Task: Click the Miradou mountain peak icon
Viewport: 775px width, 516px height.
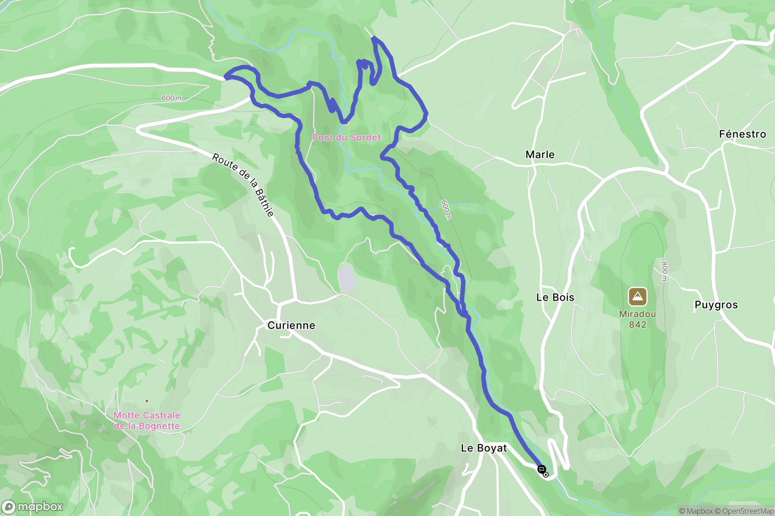Action: (637, 297)
